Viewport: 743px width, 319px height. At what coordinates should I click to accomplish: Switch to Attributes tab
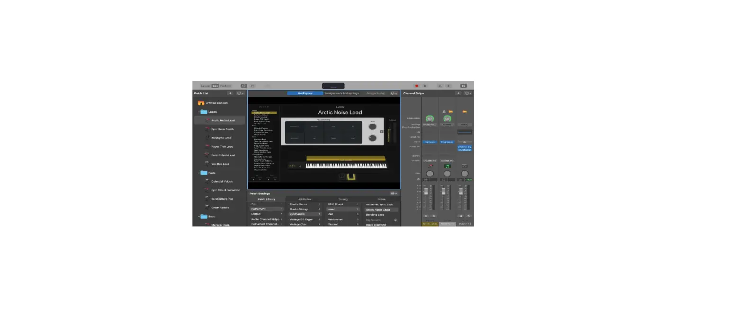pyautogui.click(x=305, y=199)
